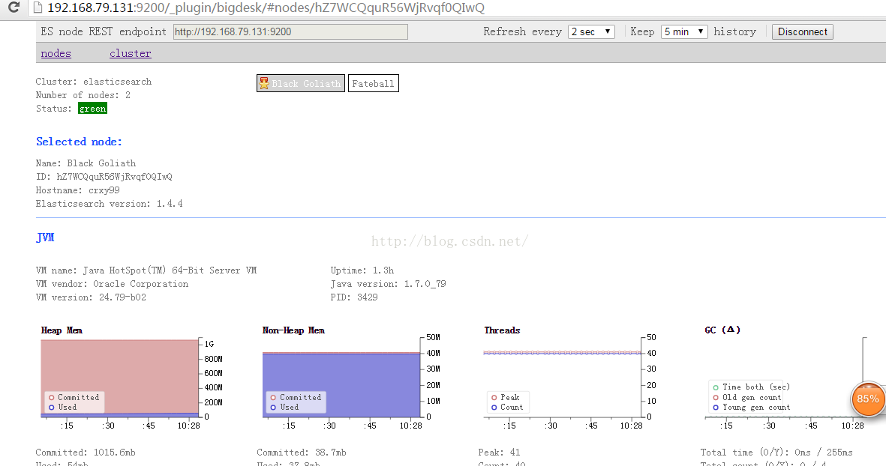Click the GC delta triangle symbol
Image resolution: width=886 pixels, height=466 pixels.
pyautogui.click(x=730, y=330)
